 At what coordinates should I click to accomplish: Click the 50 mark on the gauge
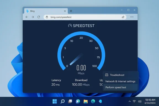(97, 48)
